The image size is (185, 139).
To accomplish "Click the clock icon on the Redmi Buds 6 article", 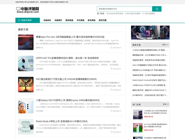I will pos(112,132).
